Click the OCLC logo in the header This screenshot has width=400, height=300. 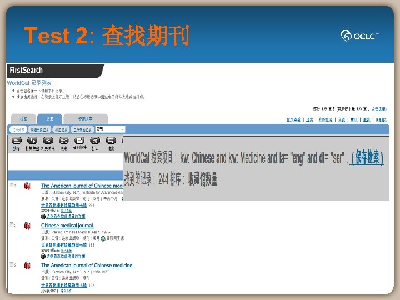360,36
